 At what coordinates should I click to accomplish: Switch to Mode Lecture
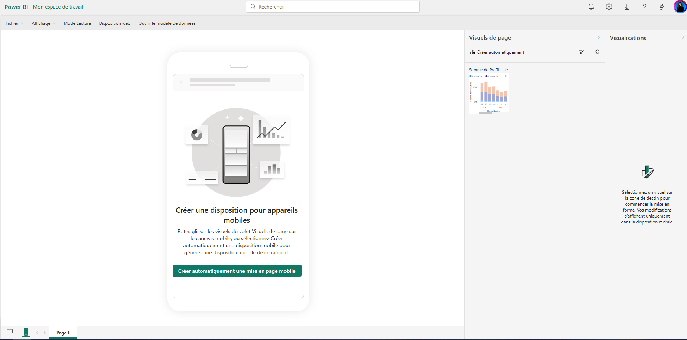click(77, 23)
